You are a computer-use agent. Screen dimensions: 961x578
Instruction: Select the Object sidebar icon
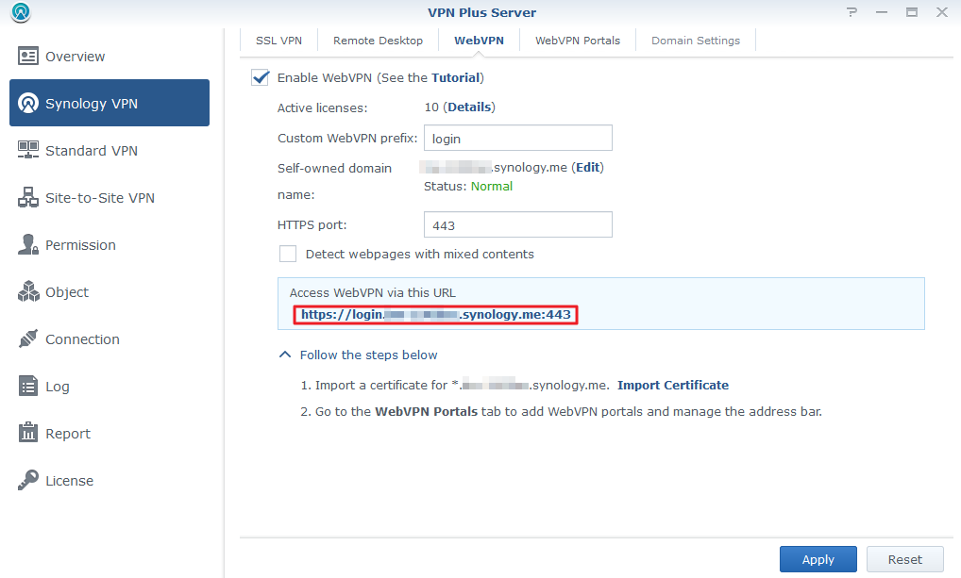(x=29, y=291)
